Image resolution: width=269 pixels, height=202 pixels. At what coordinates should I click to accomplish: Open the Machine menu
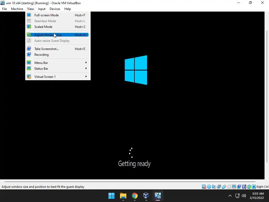[17, 9]
